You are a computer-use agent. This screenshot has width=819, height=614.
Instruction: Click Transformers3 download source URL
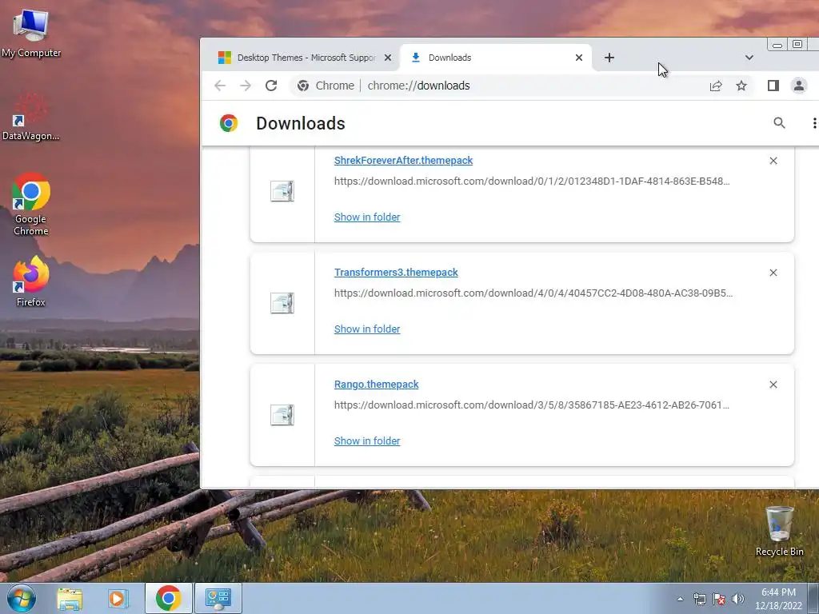[533, 293]
